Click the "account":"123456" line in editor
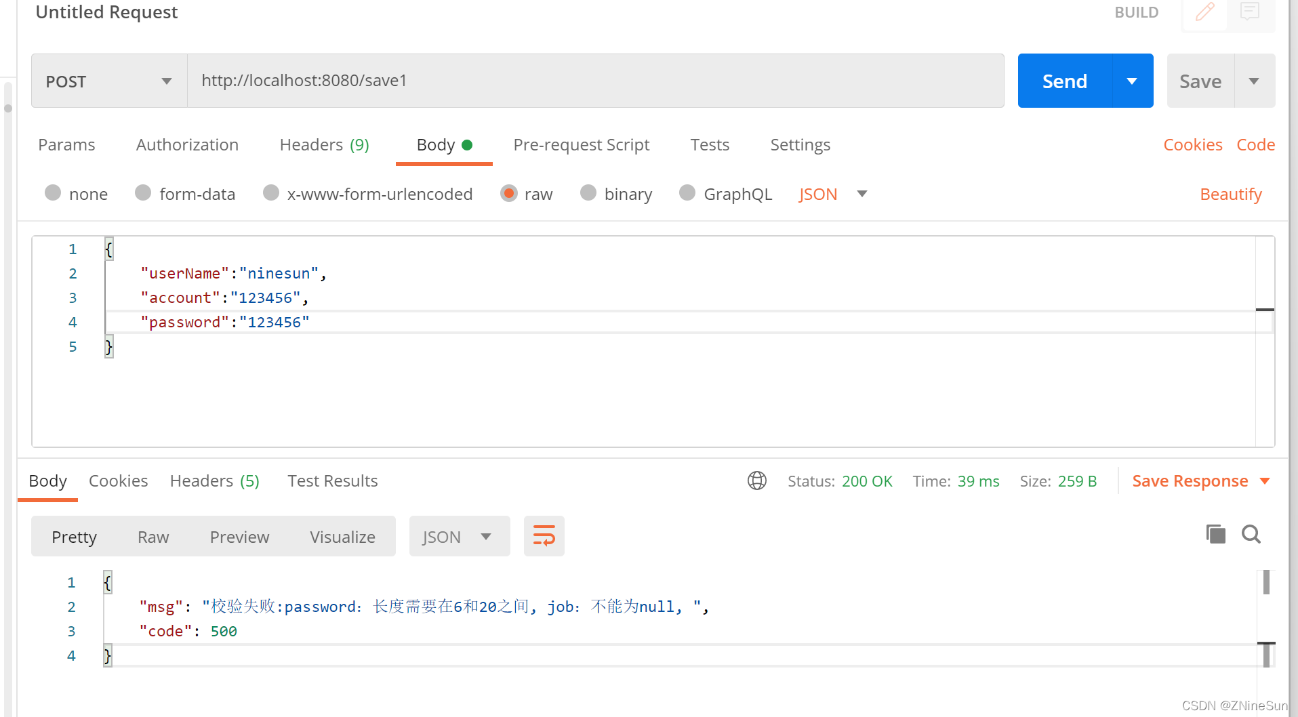The image size is (1298, 717). coord(224,298)
